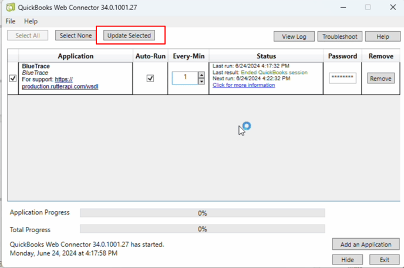Click Ended QuickBooks session result text

coord(274,73)
